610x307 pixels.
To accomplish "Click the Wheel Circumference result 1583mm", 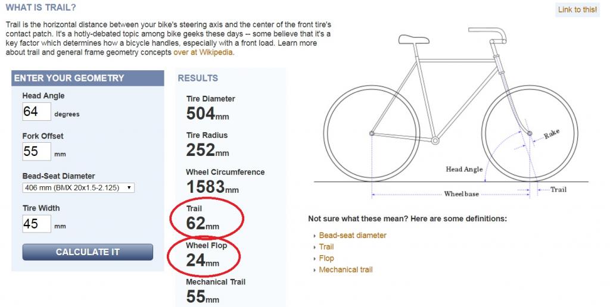I will (x=213, y=187).
